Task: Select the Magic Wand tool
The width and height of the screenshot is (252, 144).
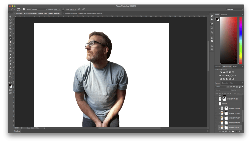Action: click(10, 26)
